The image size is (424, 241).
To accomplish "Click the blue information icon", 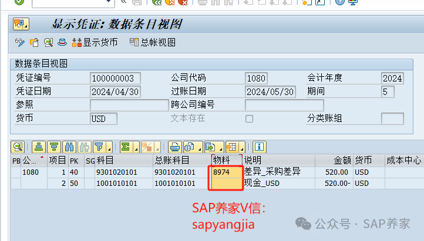I will pos(260,147).
